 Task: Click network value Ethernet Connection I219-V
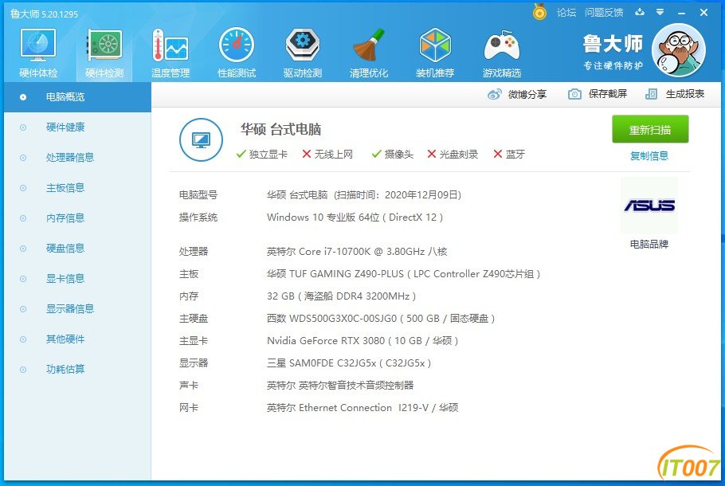(362, 407)
